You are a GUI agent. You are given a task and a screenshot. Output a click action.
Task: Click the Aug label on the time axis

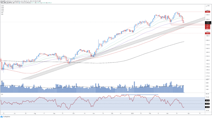coord(35,113)
